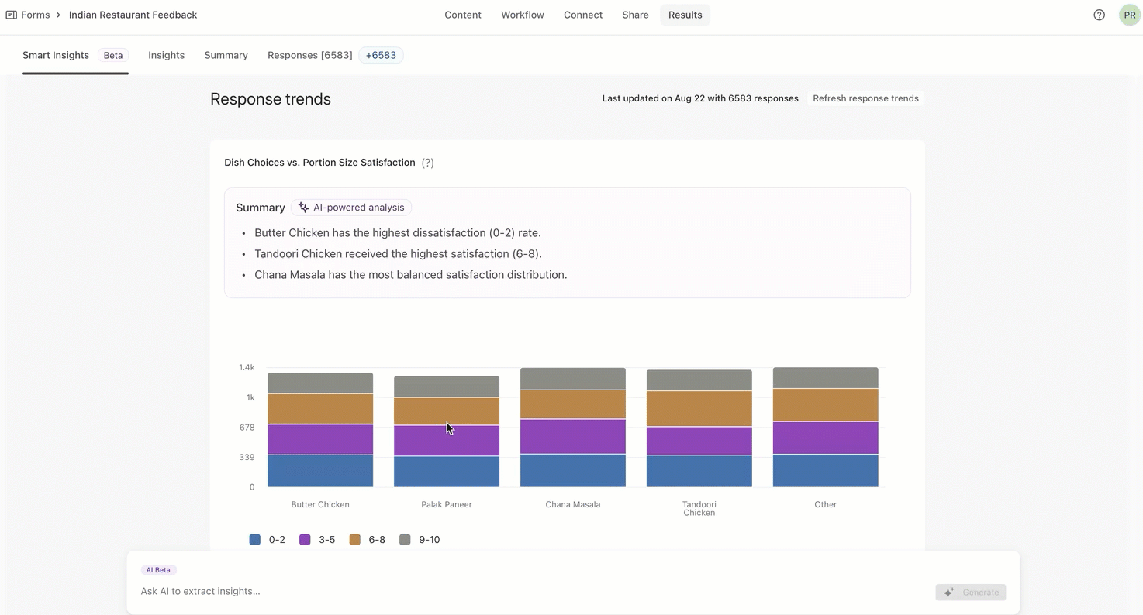Go to the Workflow section
The width and height of the screenshot is (1143, 615).
pos(522,15)
